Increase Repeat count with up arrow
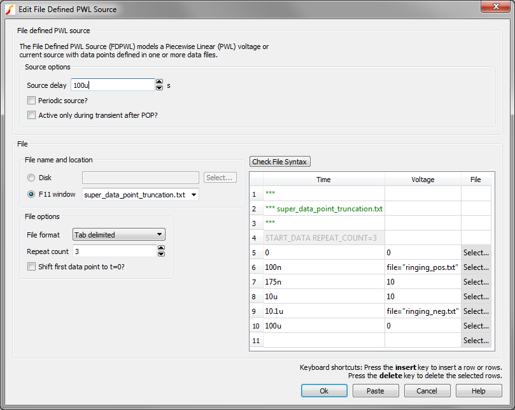This screenshot has height=410, width=515. [x=161, y=248]
